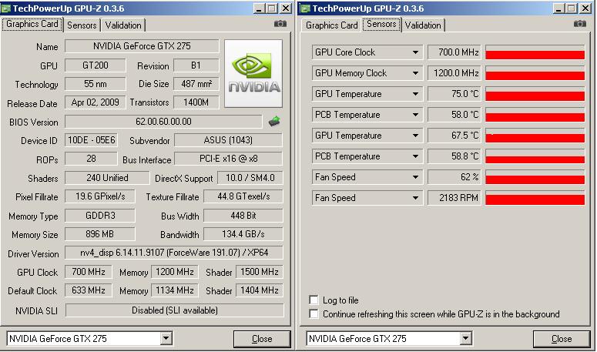597x352 pixels.
Task: Expand the GPU Temperature dropdown showing 67.5 °C
Action: pos(415,136)
